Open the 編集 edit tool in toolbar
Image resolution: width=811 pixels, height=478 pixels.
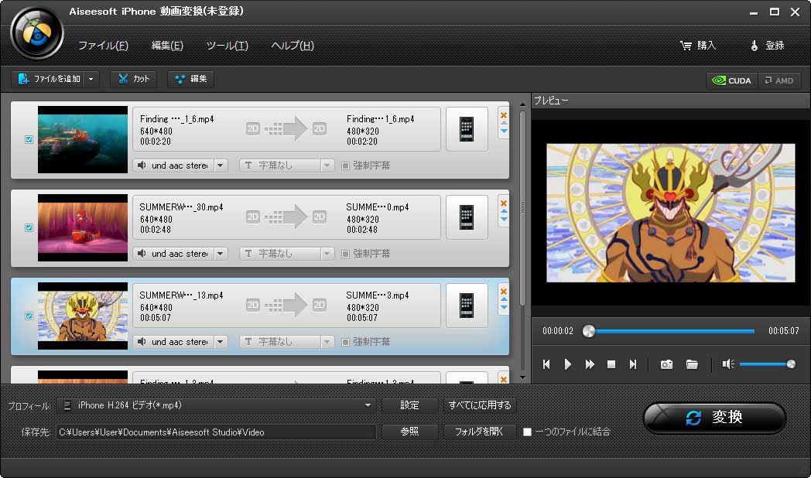[190, 79]
